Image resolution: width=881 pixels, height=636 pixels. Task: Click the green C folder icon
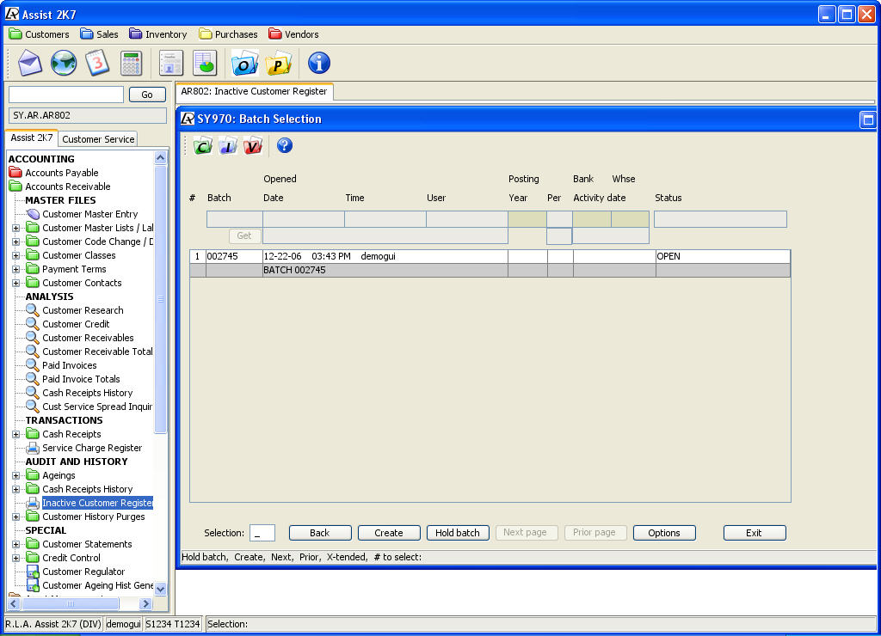203,146
